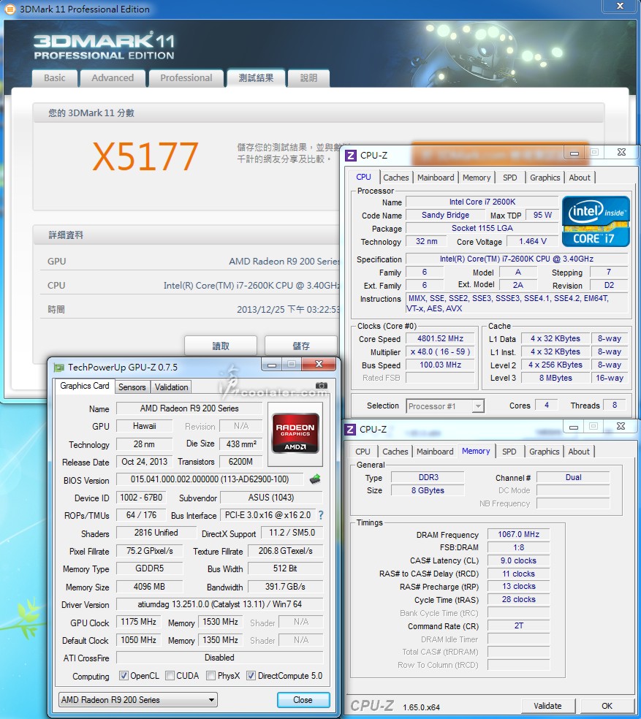Open the AMD Radeon R9 200 Series dropdown
The height and width of the screenshot is (719, 641).
pos(138,699)
